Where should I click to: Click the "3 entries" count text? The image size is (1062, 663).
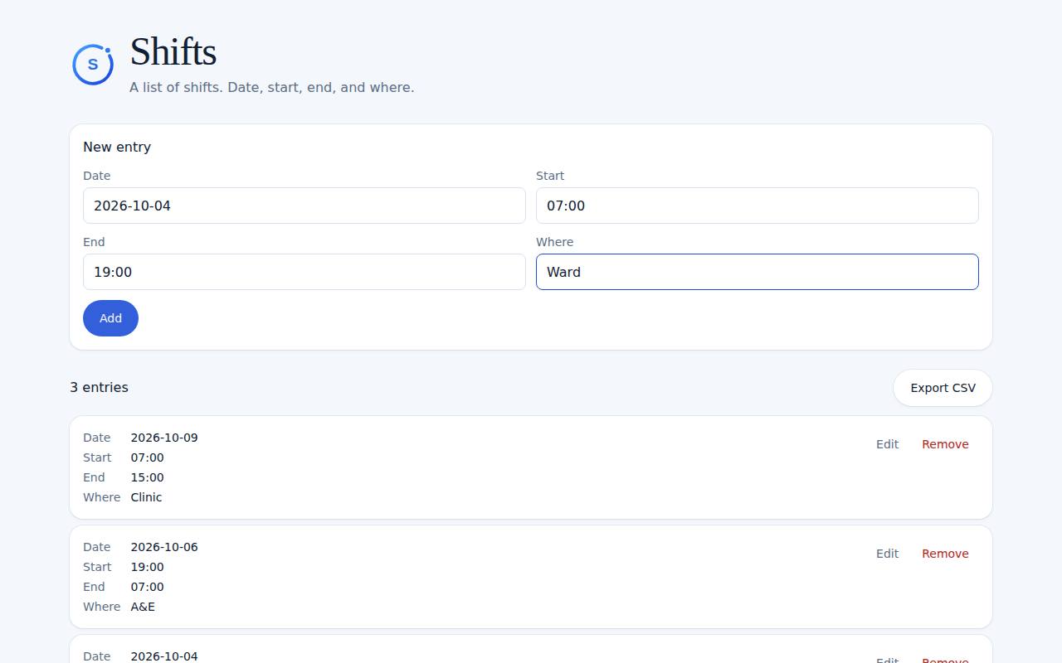[x=99, y=387]
